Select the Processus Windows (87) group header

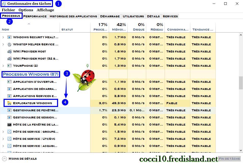[31, 74]
